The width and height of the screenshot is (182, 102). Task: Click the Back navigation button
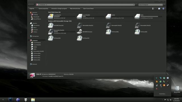point(30,5)
